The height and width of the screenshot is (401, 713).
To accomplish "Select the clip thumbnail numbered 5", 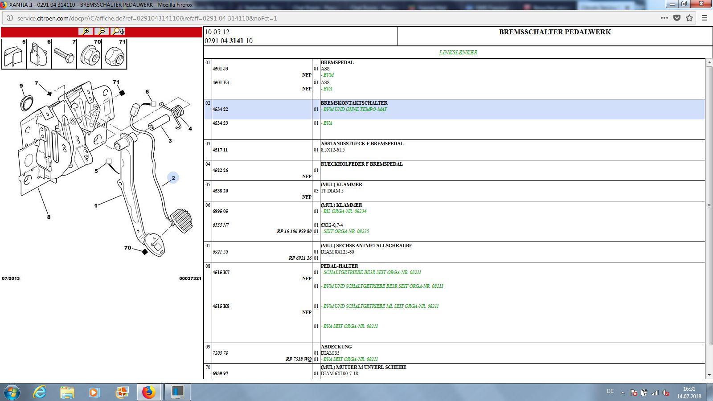I will point(14,54).
